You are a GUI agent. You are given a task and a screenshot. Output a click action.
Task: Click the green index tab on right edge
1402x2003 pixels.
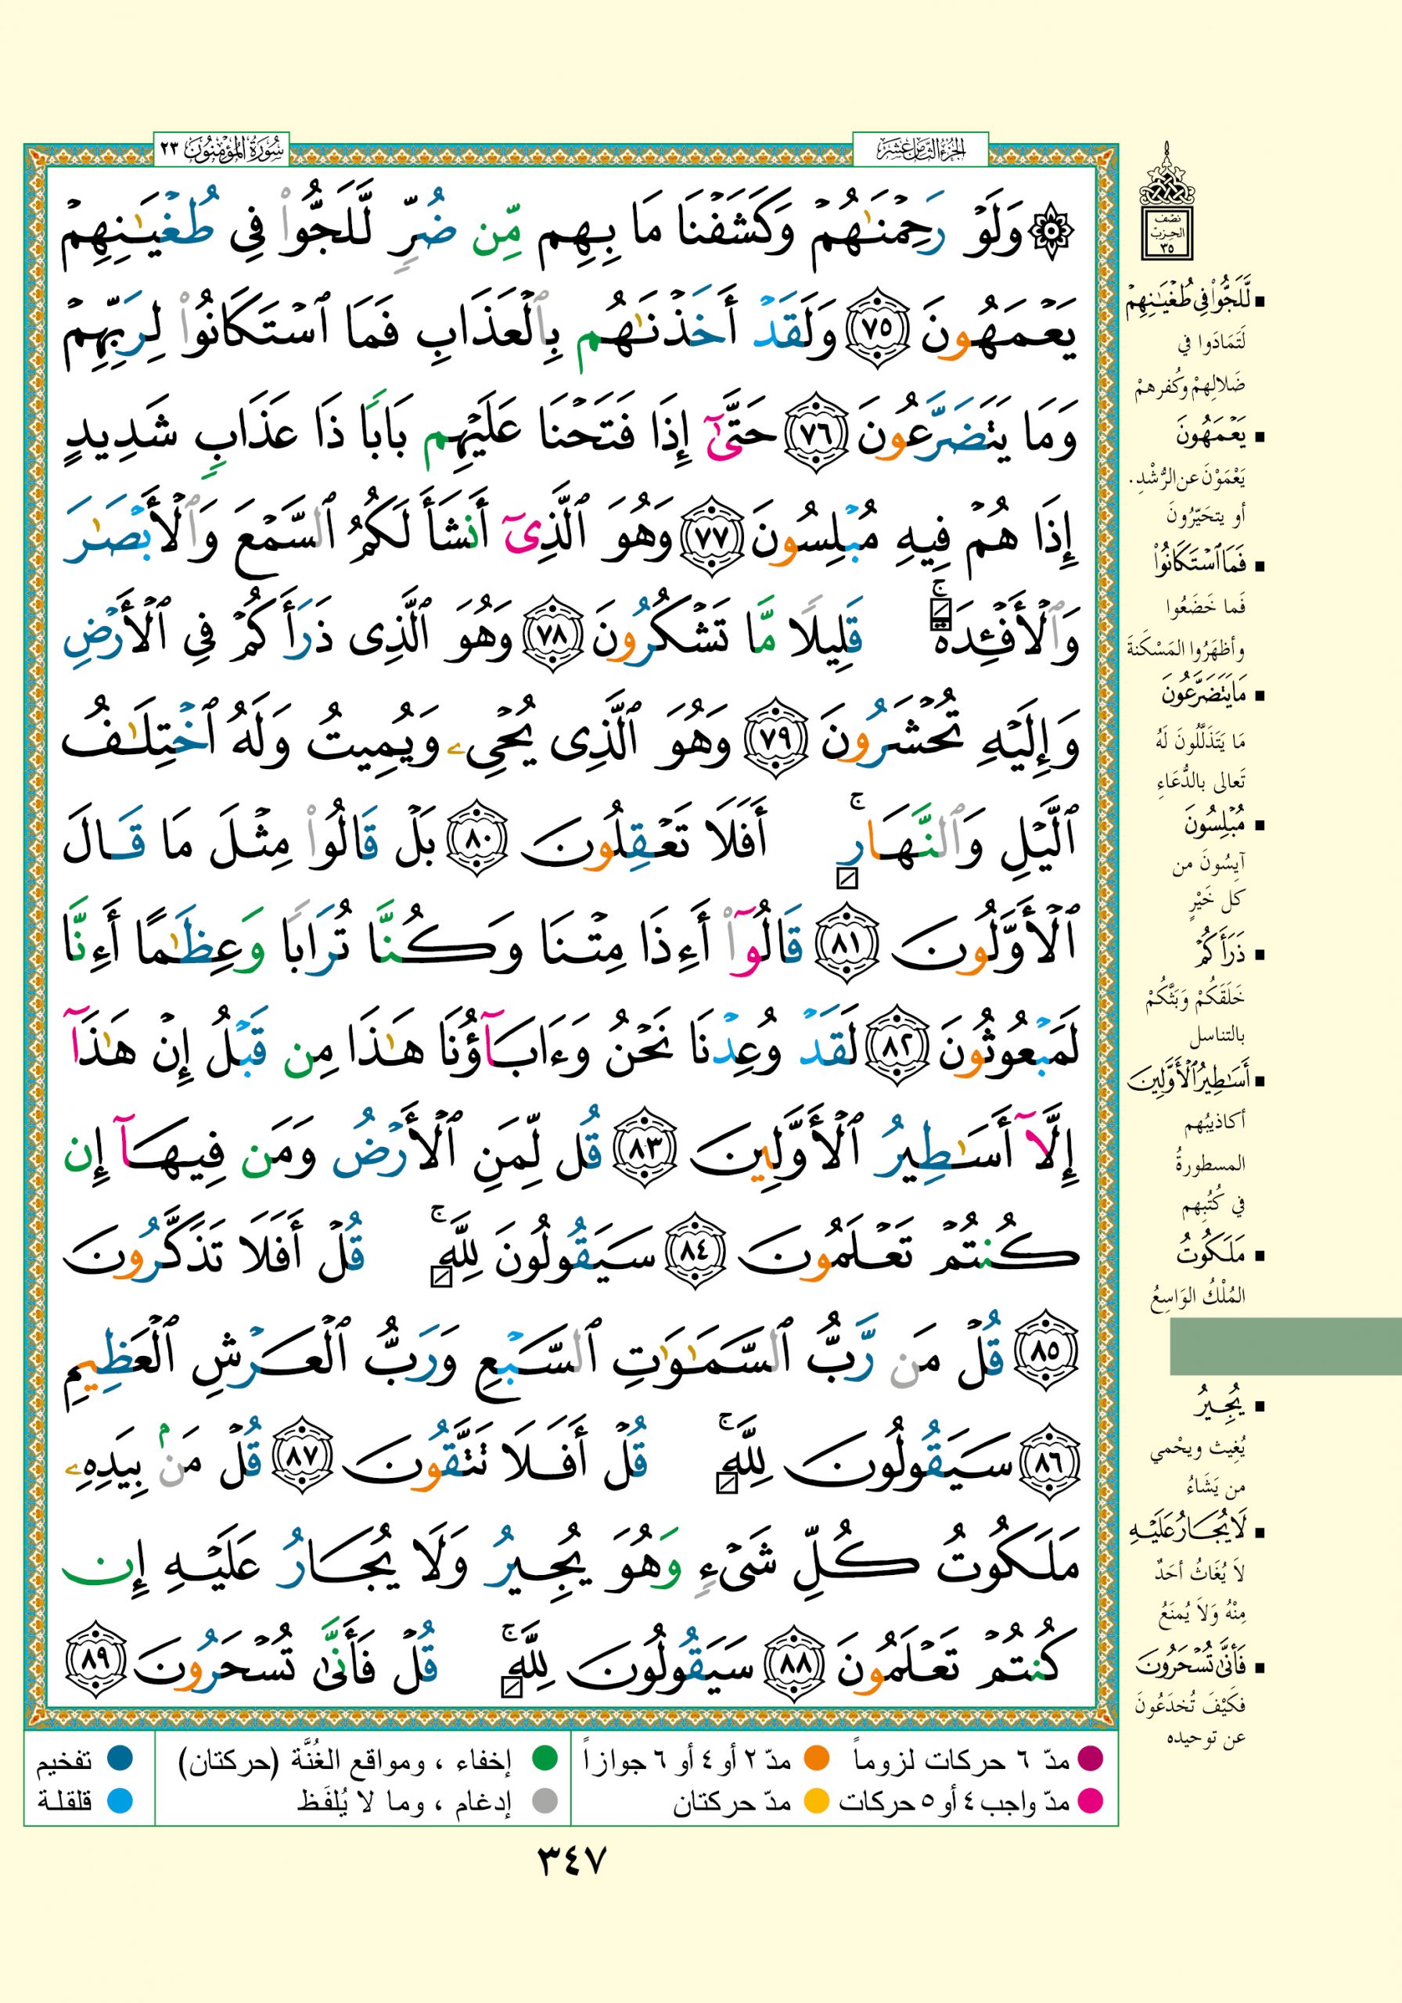click(1284, 1346)
